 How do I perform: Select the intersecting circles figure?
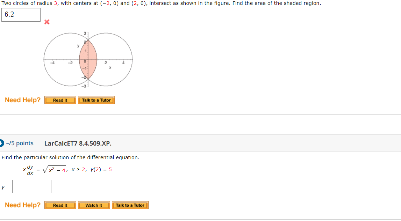point(87,59)
